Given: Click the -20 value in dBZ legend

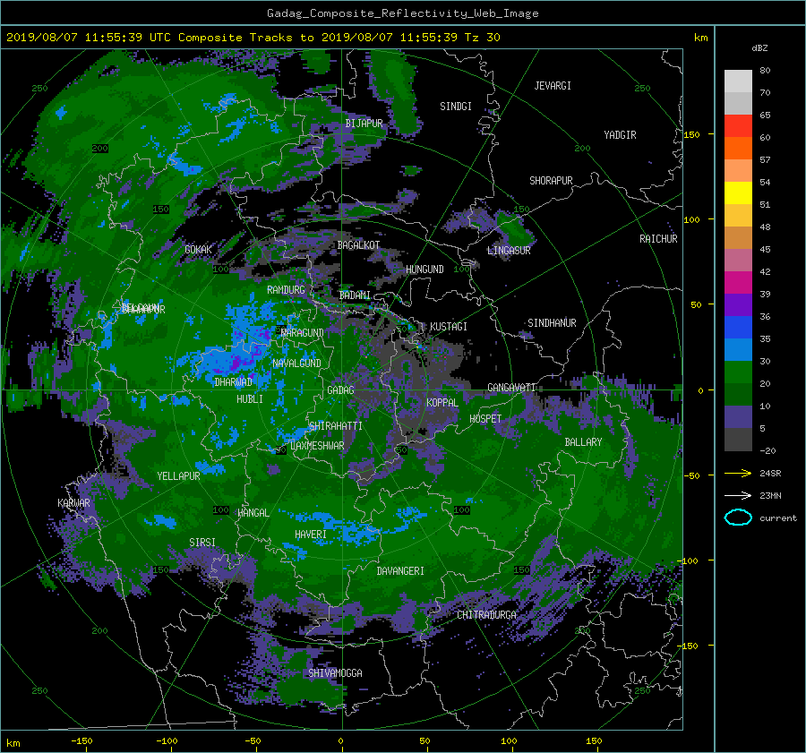Looking at the screenshot, I should 767,450.
